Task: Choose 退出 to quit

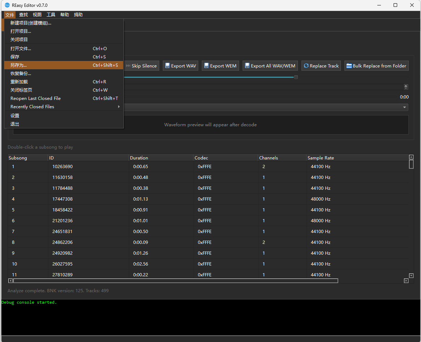Action: (x=64, y=124)
